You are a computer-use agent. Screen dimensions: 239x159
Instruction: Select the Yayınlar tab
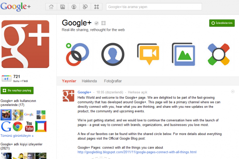[x=69, y=81]
